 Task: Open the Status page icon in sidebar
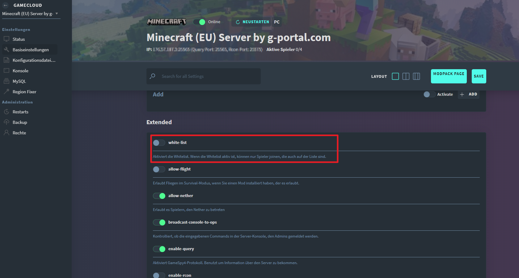pyautogui.click(x=7, y=39)
